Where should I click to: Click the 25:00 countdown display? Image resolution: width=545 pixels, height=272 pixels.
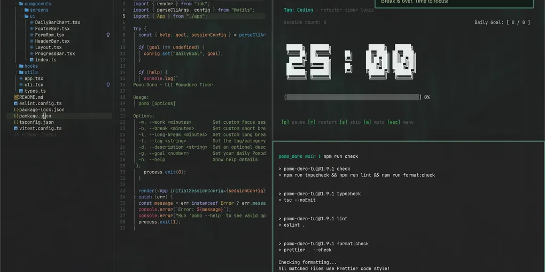(351, 62)
